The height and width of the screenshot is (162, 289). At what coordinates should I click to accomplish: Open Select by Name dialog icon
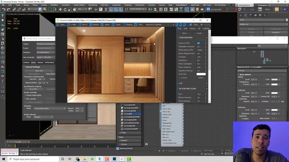pyautogui.click(x=45, y=9)
